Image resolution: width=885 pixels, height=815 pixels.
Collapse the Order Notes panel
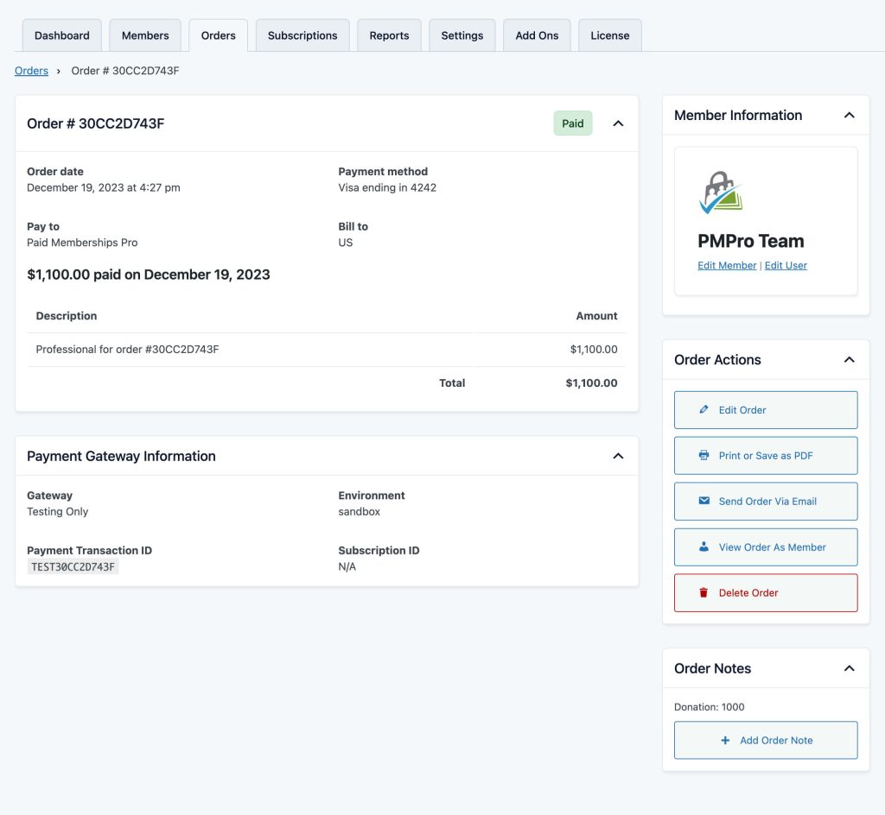point(849,668)
